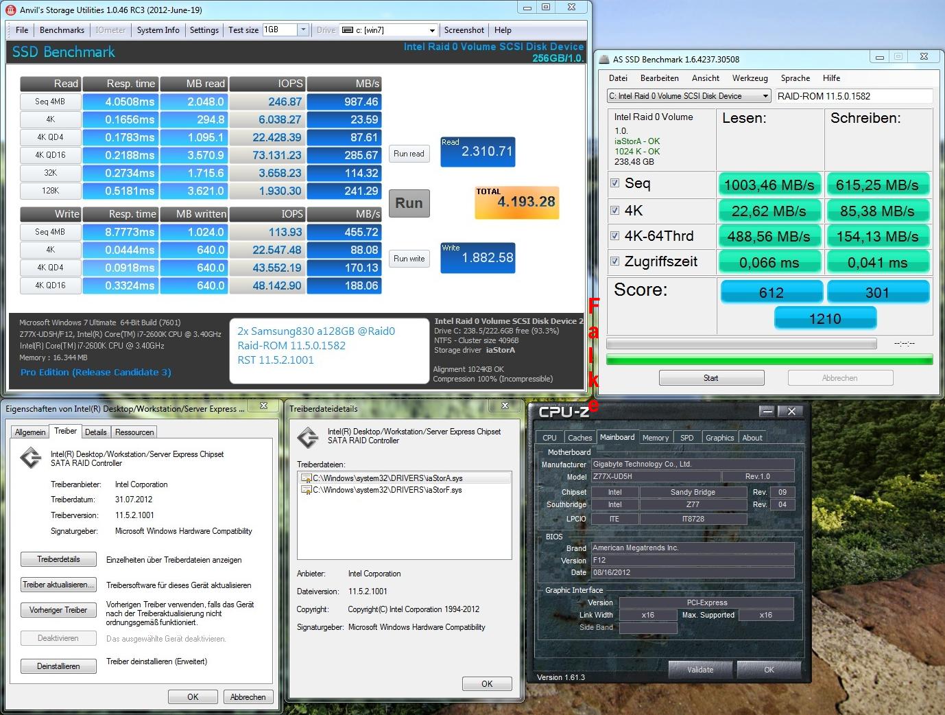Toggle the Seq test checkbox in AS SSD
945x715 pixels.
[x=615, y=183]
